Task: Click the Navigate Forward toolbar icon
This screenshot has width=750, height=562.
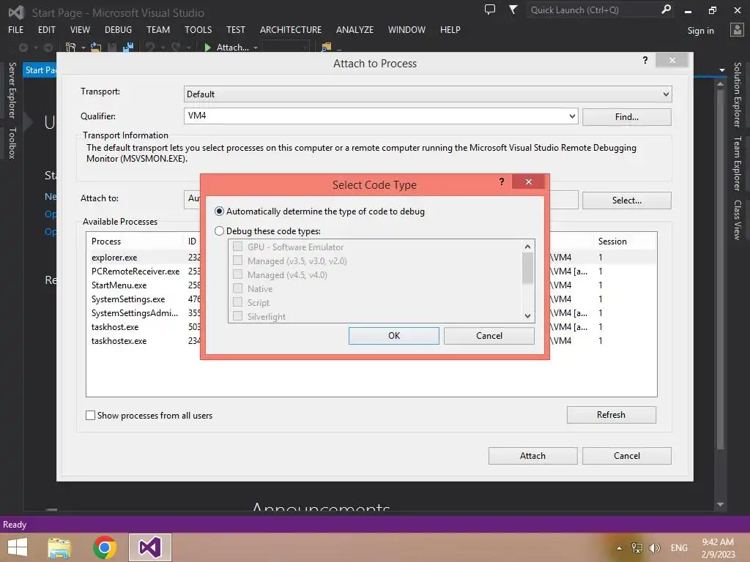Action: (x=48, y=48)
